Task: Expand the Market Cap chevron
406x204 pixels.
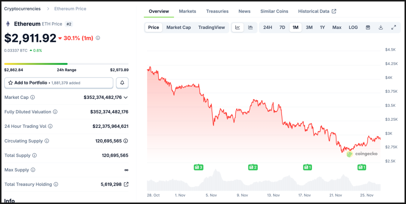Action: click(x=126, y=98)
